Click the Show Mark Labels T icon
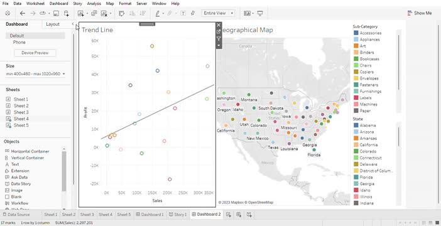Screen dimensions: 441x226 click(183, 13)
